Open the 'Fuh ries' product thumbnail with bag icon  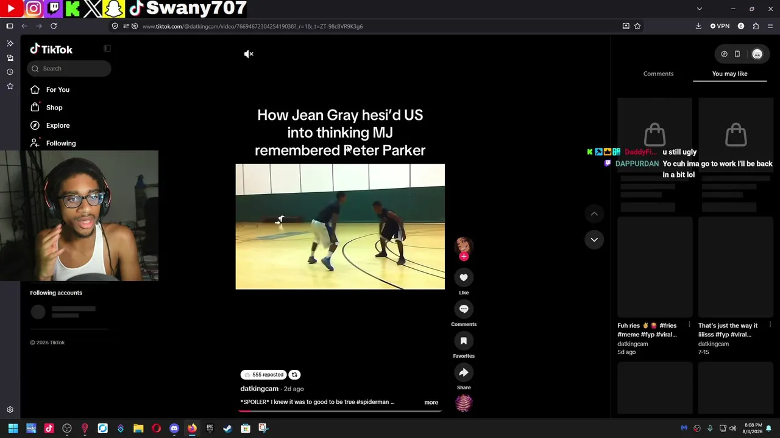[654, 134]
